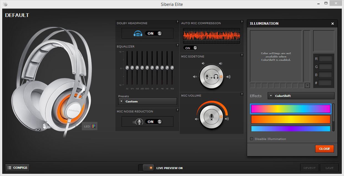This screenshot has width=344, height=176.
Task: Click the LED color tag on headset
Action: pyautogui.click(x=90, y=126)
